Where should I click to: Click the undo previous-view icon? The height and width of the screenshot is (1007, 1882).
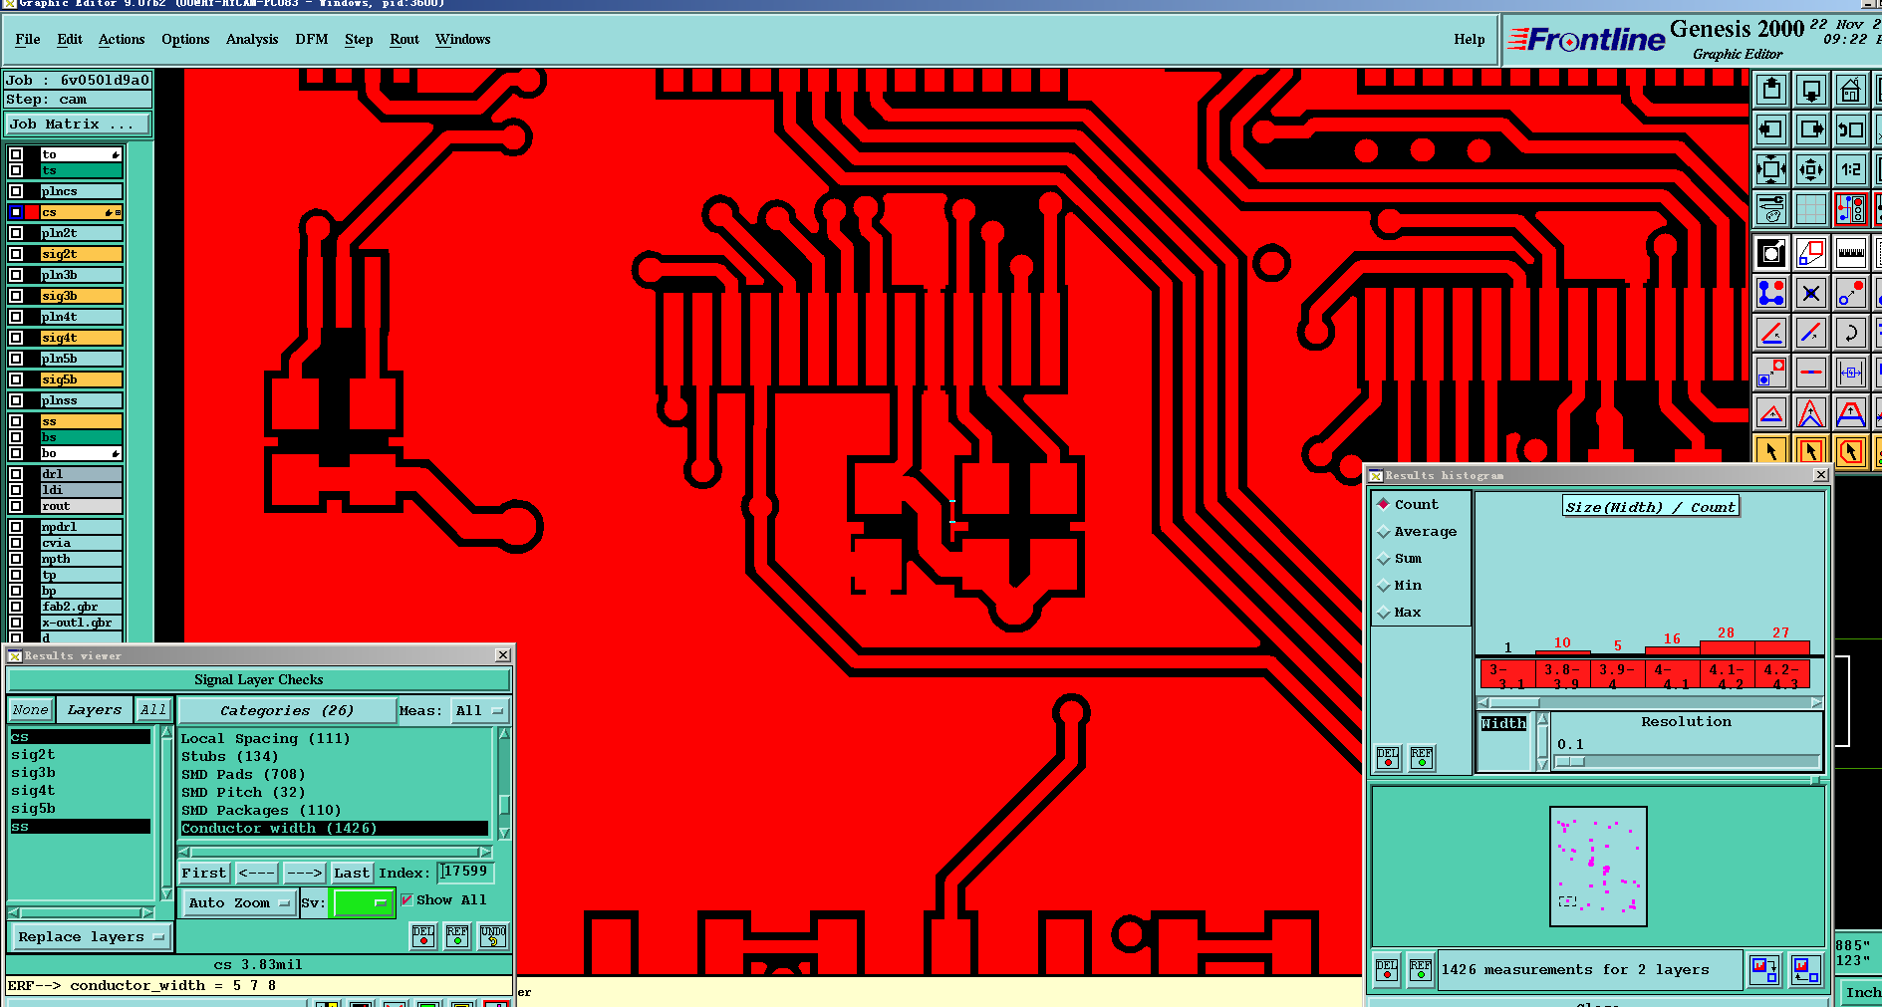1850,129
